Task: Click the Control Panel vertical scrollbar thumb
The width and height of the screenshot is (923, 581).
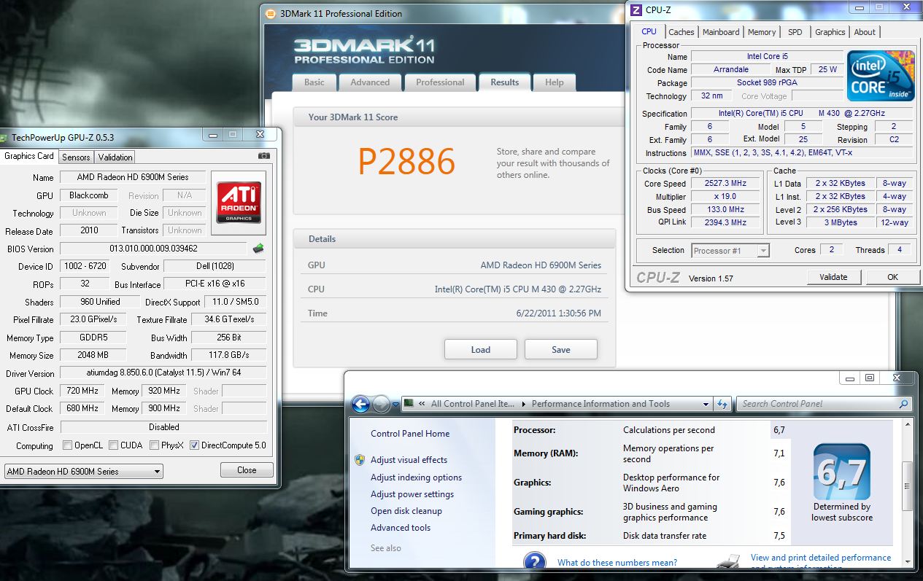Action: (x=907, y=486)
